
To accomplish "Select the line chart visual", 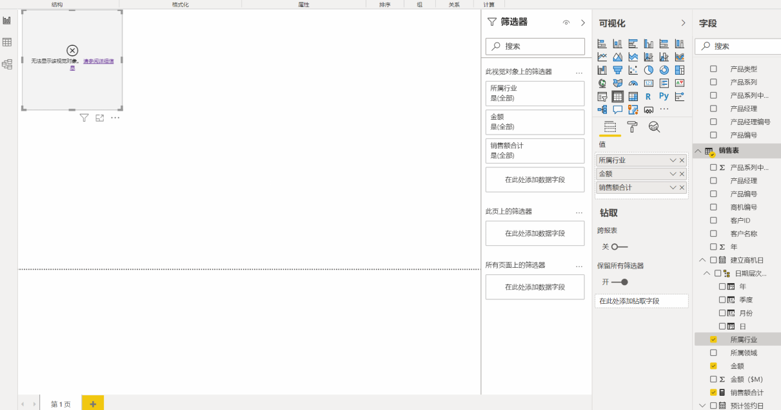I will [602, 57].
